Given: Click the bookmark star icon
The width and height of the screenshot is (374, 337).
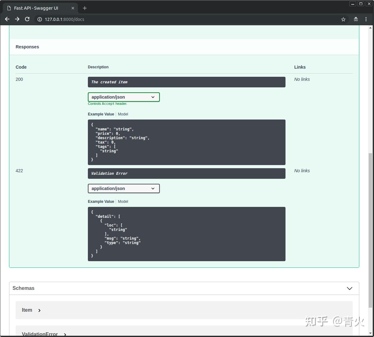Looking at the screenshot, I should 343,19.
